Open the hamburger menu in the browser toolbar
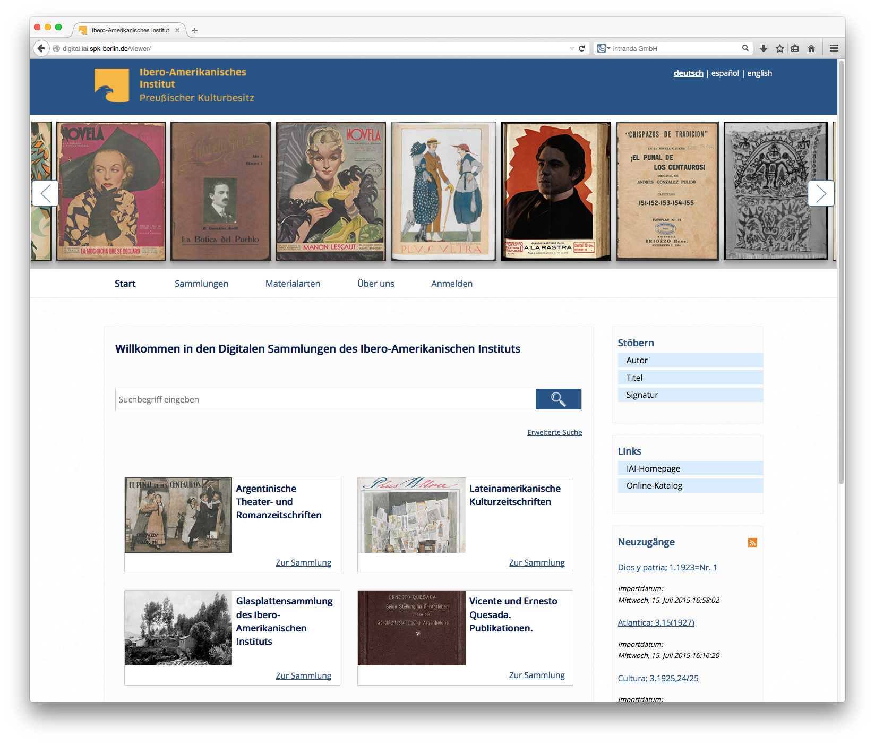875x744 pixels. pyautogui.click(x=834, y=48)
